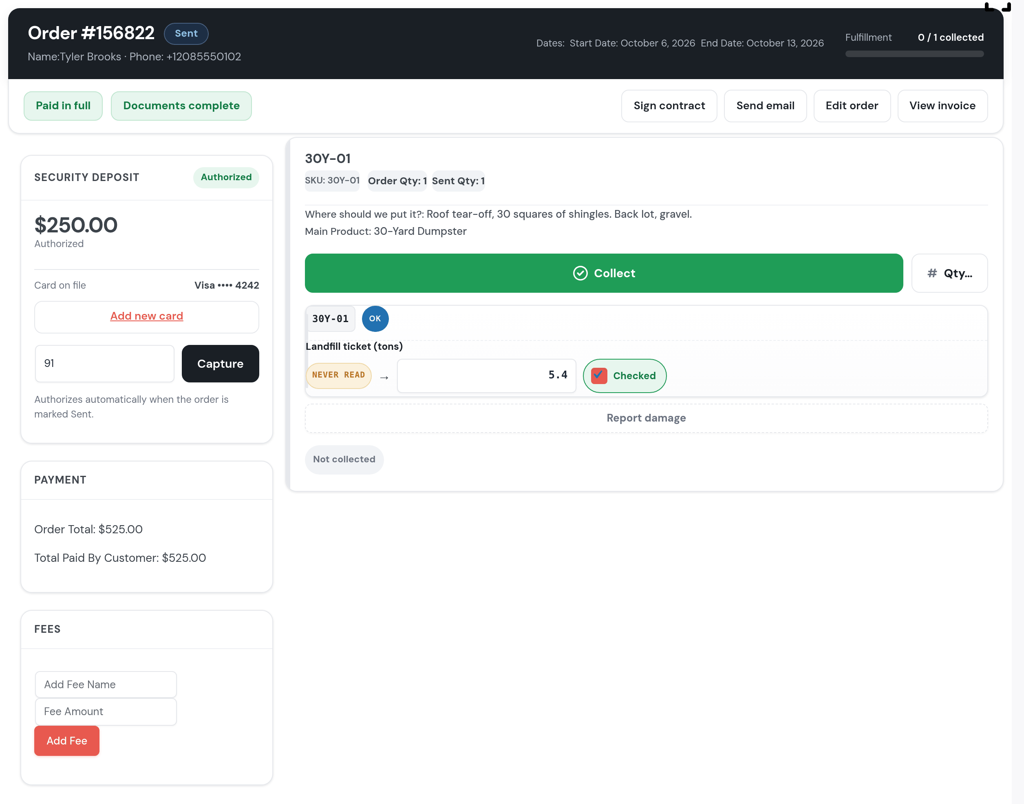Click the Add Fee Name field
This screenshot has width=1024, height=804.
tap(106, 684)
